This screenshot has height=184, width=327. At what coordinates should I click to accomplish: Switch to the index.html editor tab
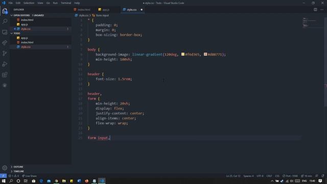coord(84,10)
